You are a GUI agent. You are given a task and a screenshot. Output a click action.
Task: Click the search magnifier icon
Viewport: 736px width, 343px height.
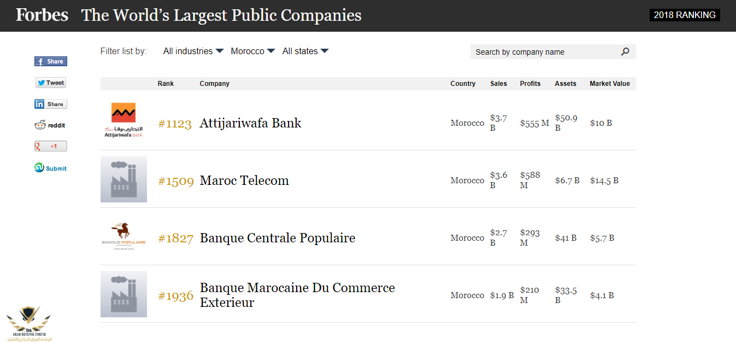(625, 52)
